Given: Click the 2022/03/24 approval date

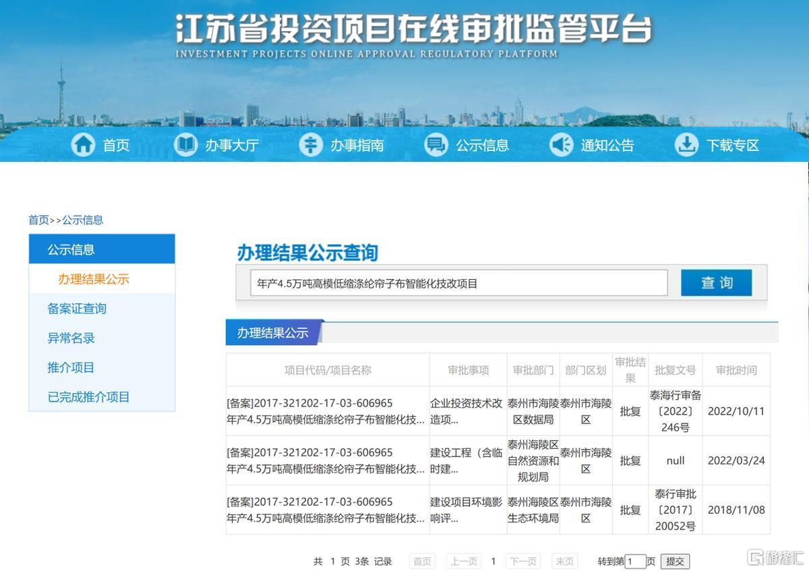Looking at the screenshot, I should point(736,460).
